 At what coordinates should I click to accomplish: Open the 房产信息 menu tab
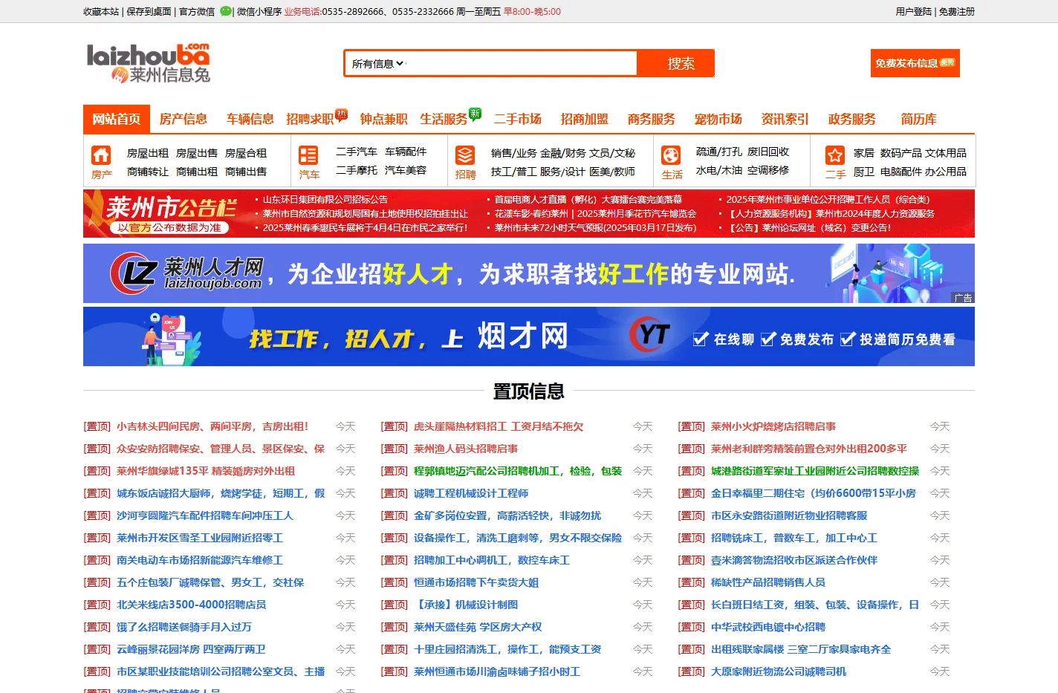click(x=184, y=119)
